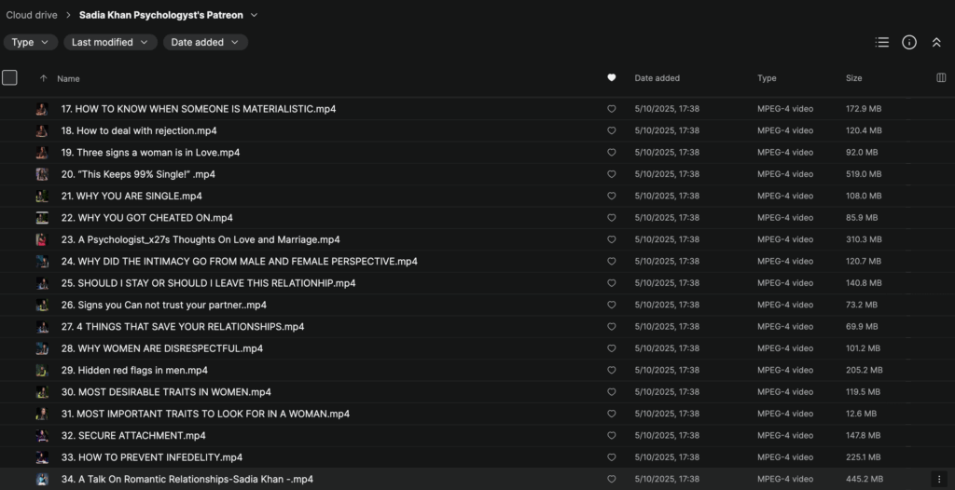
Task: Open the info panel icon
Action: [x=909, y=42]
